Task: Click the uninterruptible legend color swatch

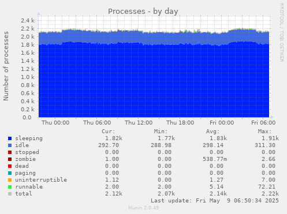Action: tap(10, 180)
